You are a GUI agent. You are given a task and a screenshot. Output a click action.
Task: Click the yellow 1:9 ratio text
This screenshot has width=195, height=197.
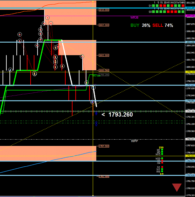click(x=162, y=174)
